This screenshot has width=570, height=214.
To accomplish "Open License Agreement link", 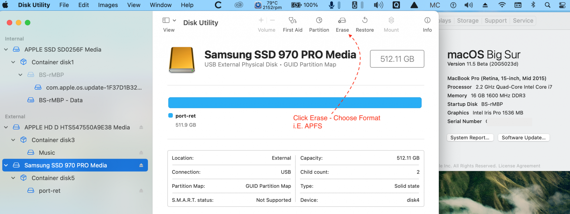I will coord(519,166).
